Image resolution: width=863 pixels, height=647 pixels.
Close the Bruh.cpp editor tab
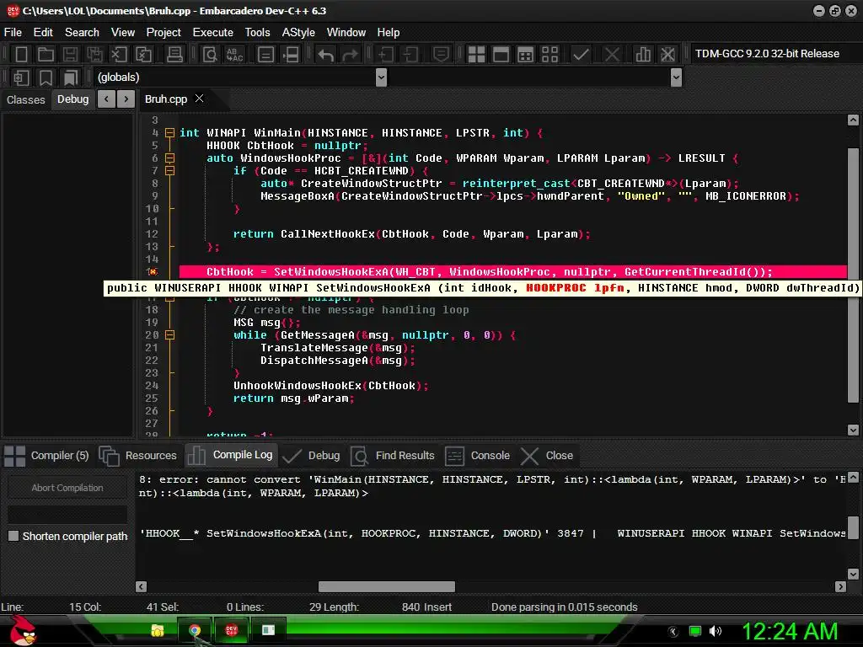tap(199, 99)
